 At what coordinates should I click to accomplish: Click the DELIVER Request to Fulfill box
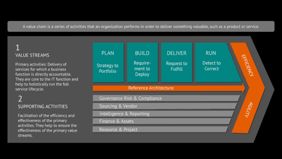coord(177,62)
